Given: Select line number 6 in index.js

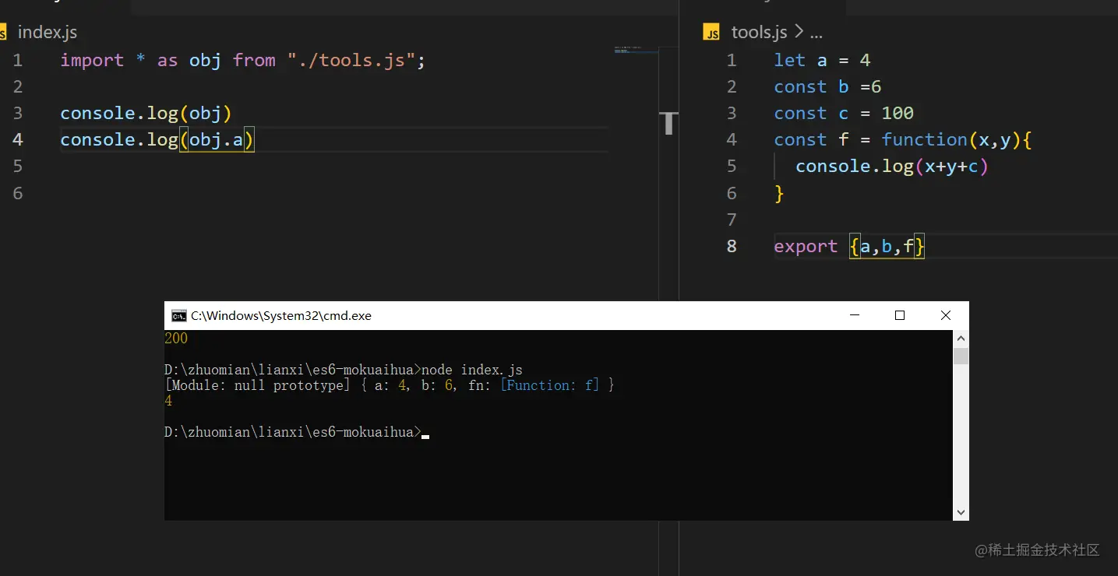Looking at the screenshot, I should coord(18,192).
